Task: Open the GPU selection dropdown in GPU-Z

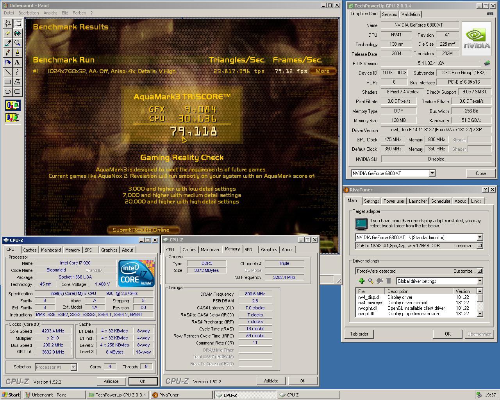Action: click(432, 173)
